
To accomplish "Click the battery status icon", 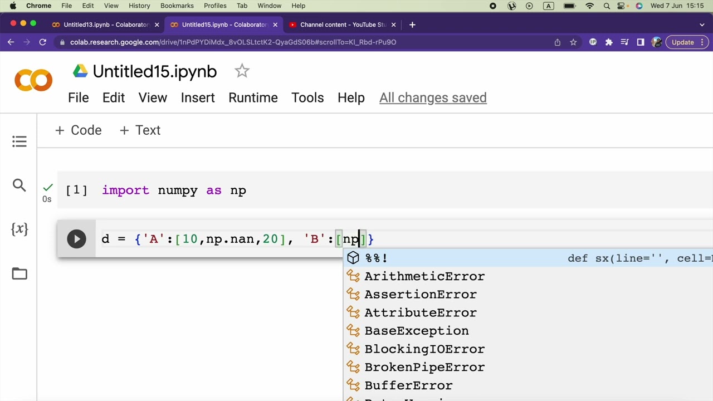I will tap(569, 6).
